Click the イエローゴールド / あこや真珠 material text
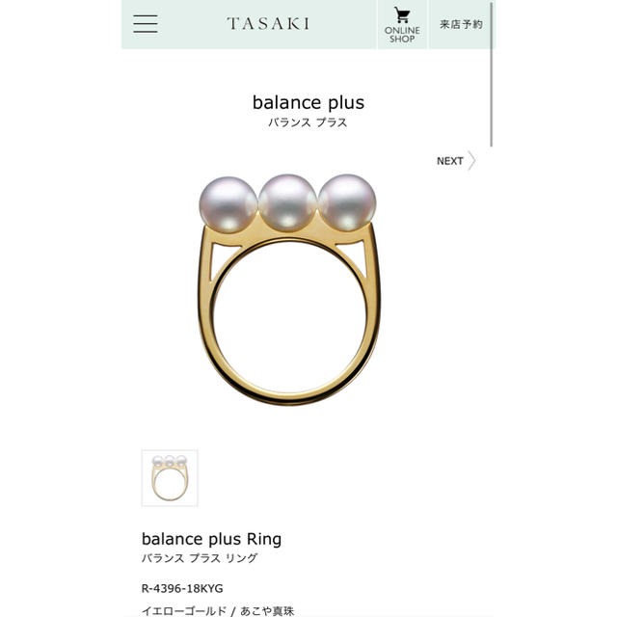 click(x=218, y=610)
